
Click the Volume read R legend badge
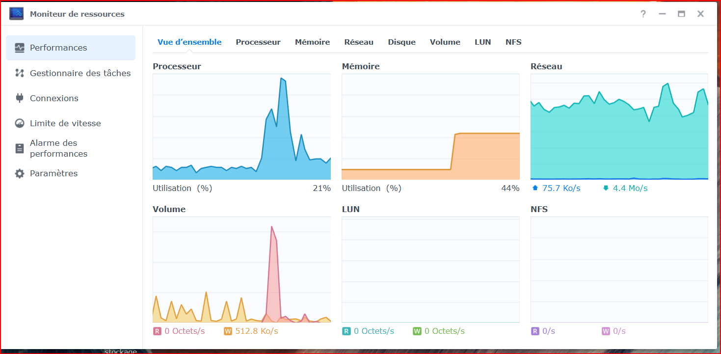pos(157,331)
